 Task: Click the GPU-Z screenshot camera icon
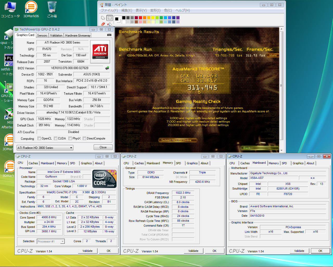(109, 35)
